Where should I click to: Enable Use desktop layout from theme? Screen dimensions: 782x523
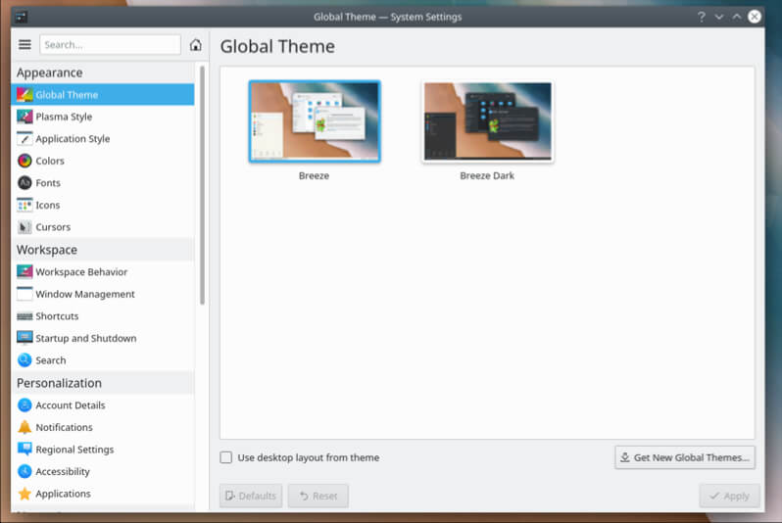[226, 457]
